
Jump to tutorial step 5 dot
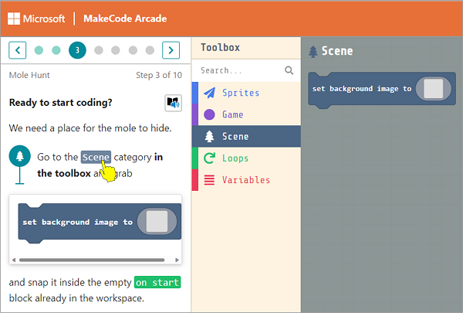click(x=116, y=50)
